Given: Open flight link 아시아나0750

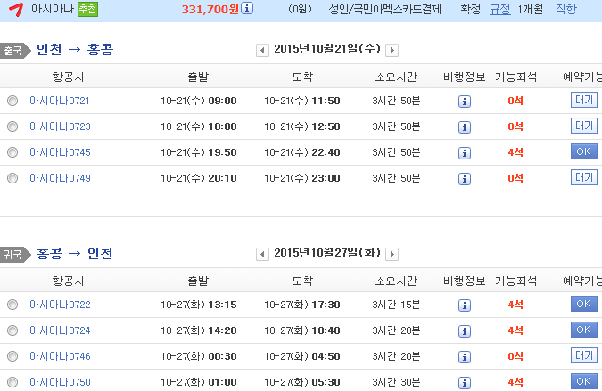Looking at the screenshot, I should 60,382.
